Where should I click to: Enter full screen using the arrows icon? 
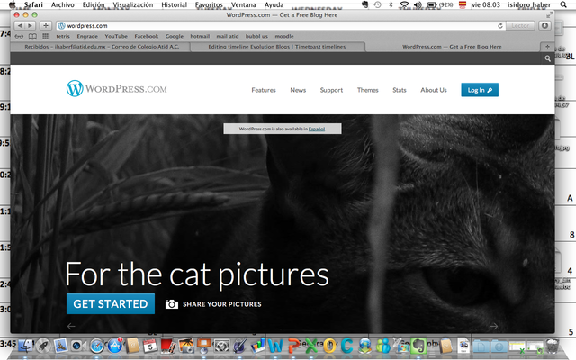coord(550,15)
